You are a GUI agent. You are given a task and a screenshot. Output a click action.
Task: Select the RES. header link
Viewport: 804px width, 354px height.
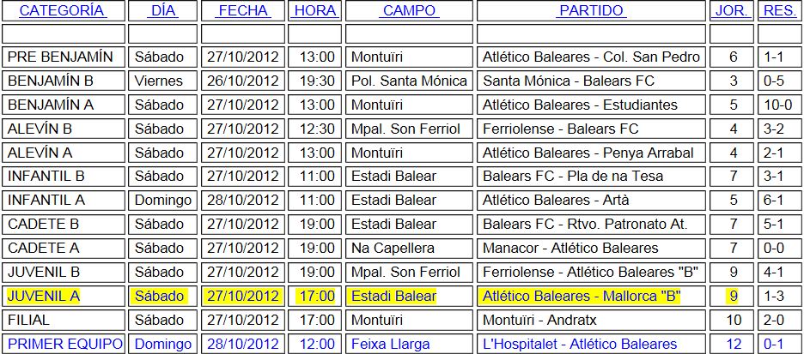[779, 11]
